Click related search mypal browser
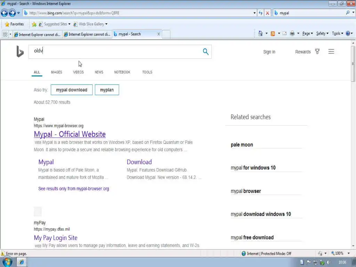Viewport: 356px width, 267px height. click(246, 191)
